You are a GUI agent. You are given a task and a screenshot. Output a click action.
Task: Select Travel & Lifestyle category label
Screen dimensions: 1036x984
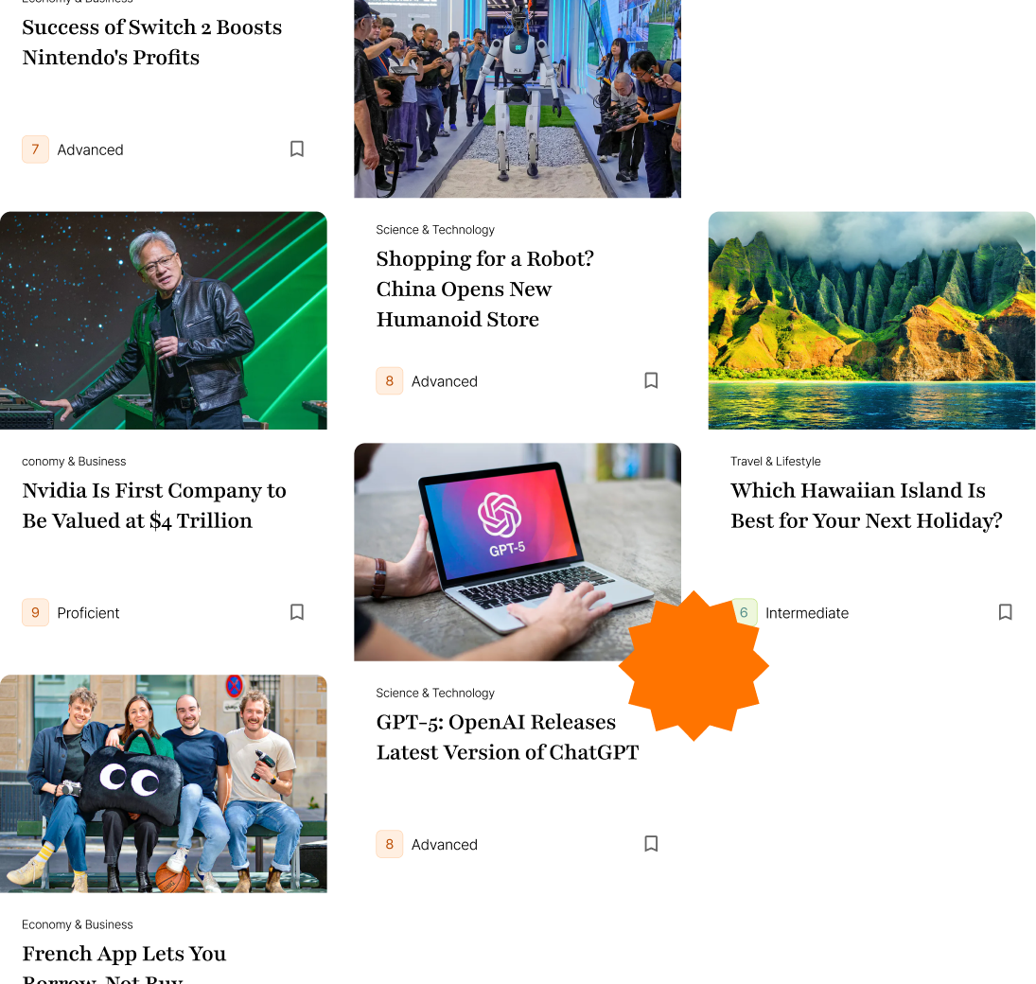775,462
